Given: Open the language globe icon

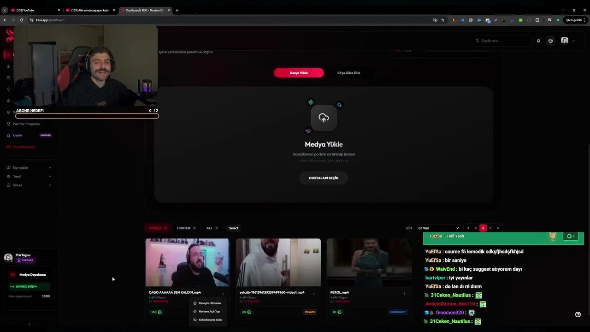Looking at the screenshot, I should click(x=550, y=41).
